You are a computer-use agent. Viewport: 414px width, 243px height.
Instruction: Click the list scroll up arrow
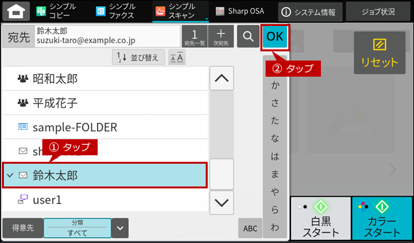click(x=222, y=78)
